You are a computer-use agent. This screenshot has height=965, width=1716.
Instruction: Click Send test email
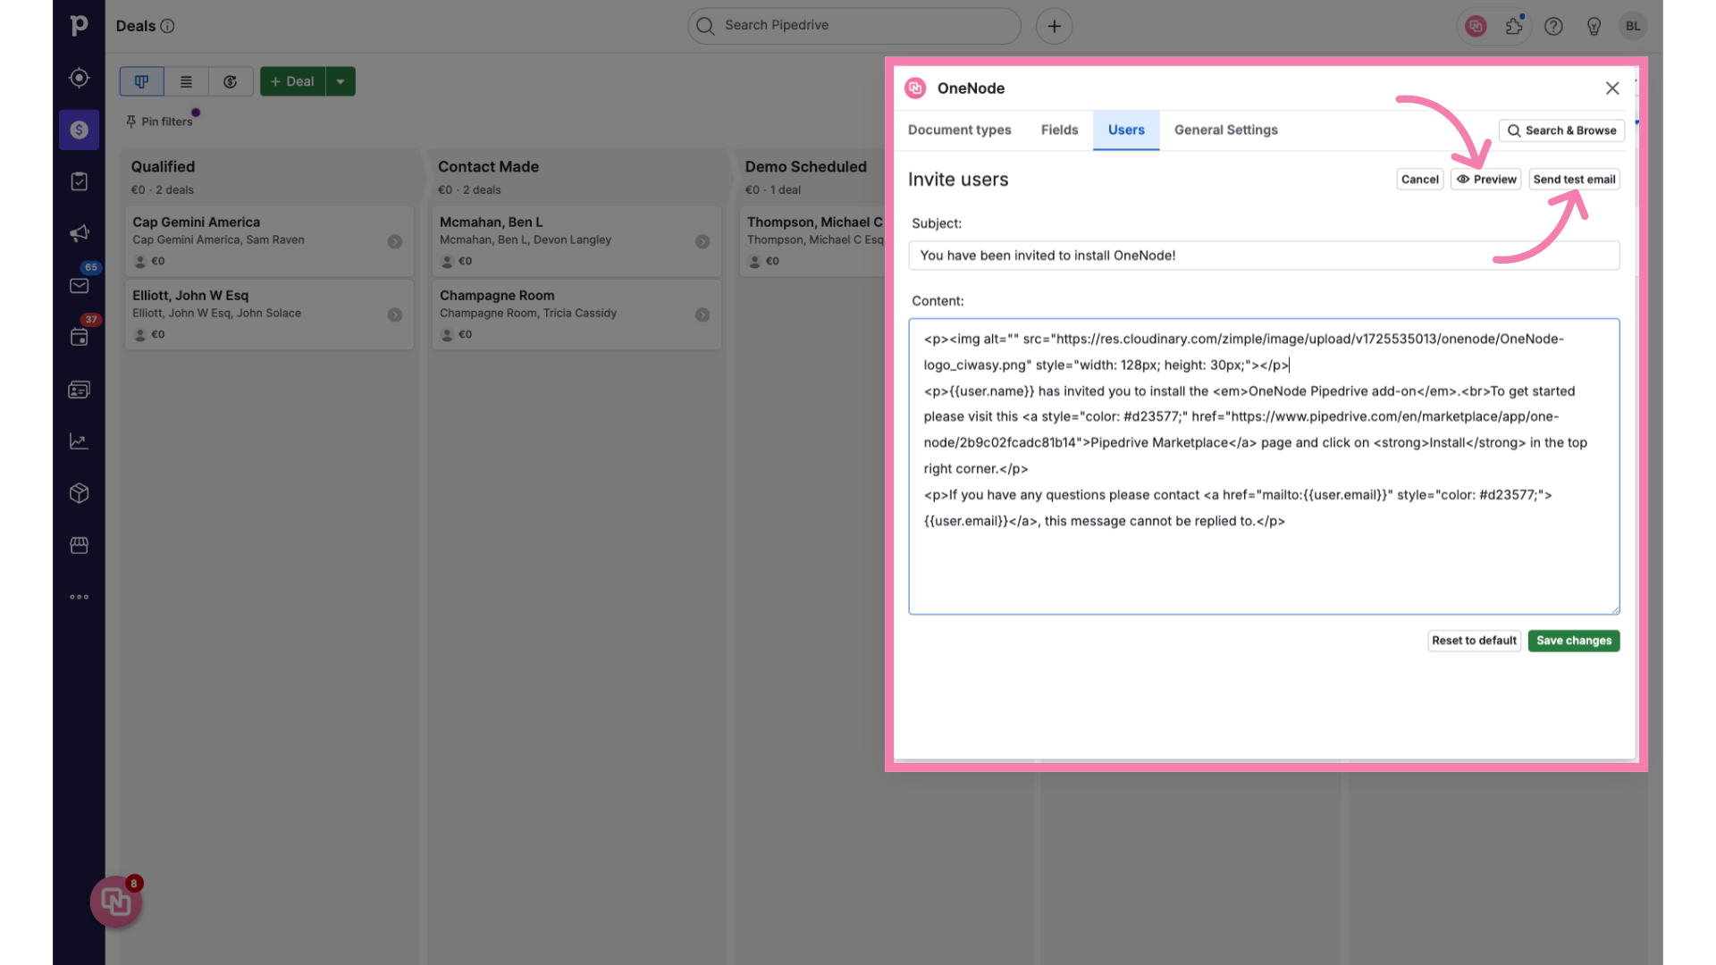tap(1574, 180)
